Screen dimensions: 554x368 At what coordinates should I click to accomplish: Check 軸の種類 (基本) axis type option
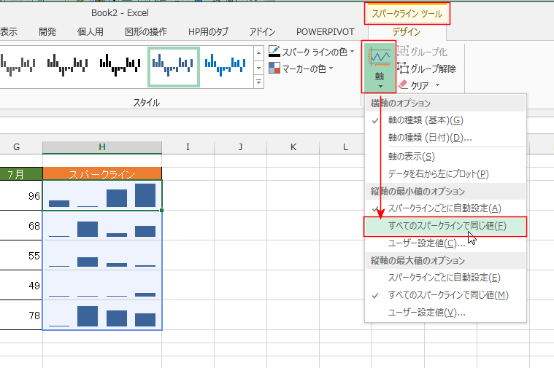tap(425, 120)
